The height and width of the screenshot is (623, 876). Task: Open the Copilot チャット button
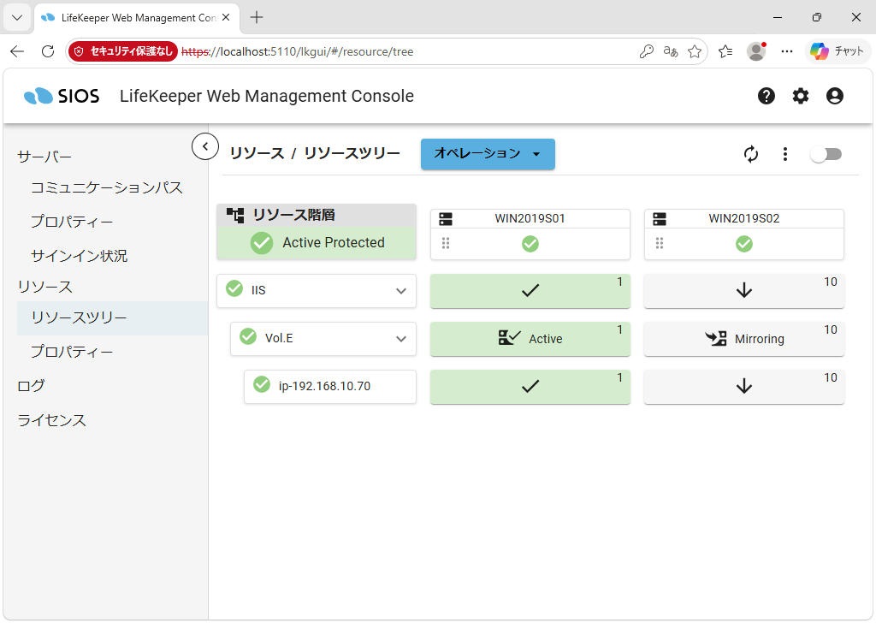click(x=837, y=51)
